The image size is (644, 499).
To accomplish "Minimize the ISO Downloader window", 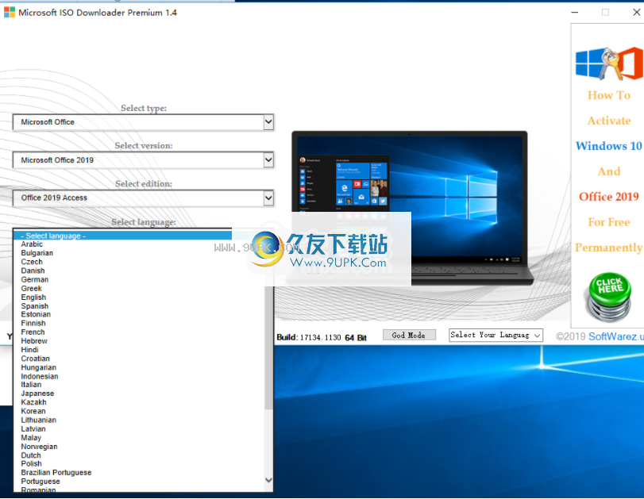I will [575, 13].
